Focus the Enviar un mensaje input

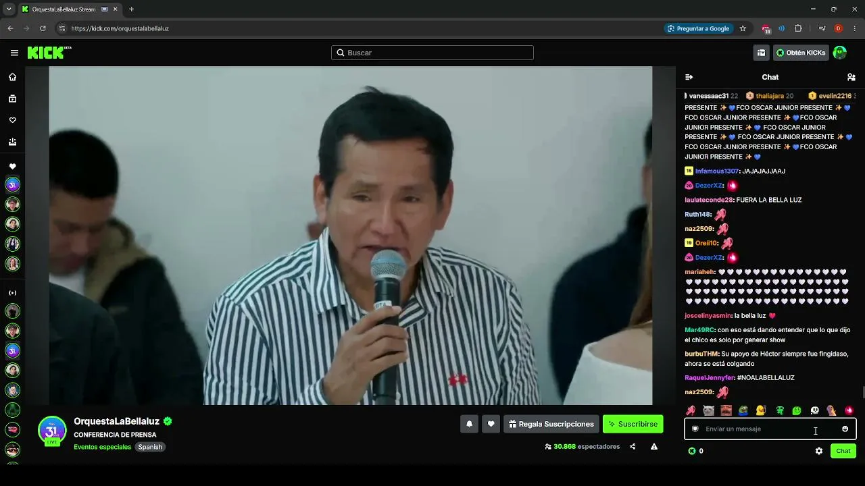pos(770,429)
